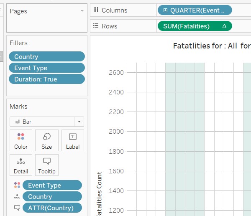251x216 pixels.
Task: Click the Label marks card button
Action: [x=72, y=140]
